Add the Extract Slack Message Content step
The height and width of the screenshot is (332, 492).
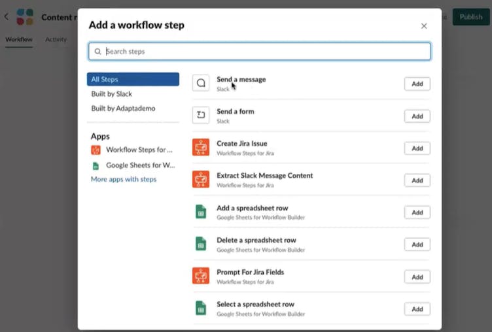pyautogui.click(x=417, y=180)
